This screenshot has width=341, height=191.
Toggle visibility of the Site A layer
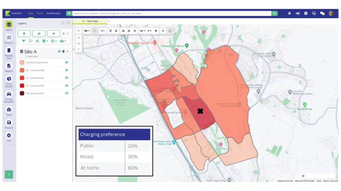pyautogui.click(x=59, y=51)
